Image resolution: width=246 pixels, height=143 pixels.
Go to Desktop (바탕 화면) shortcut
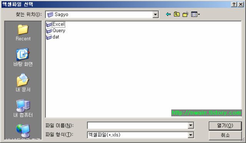[23, 58]
